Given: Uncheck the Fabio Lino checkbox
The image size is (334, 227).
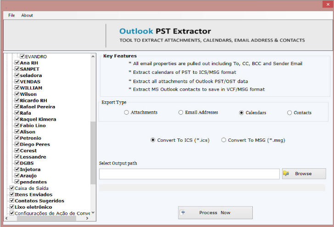Looking at the screenshot, I should point(17,125).
